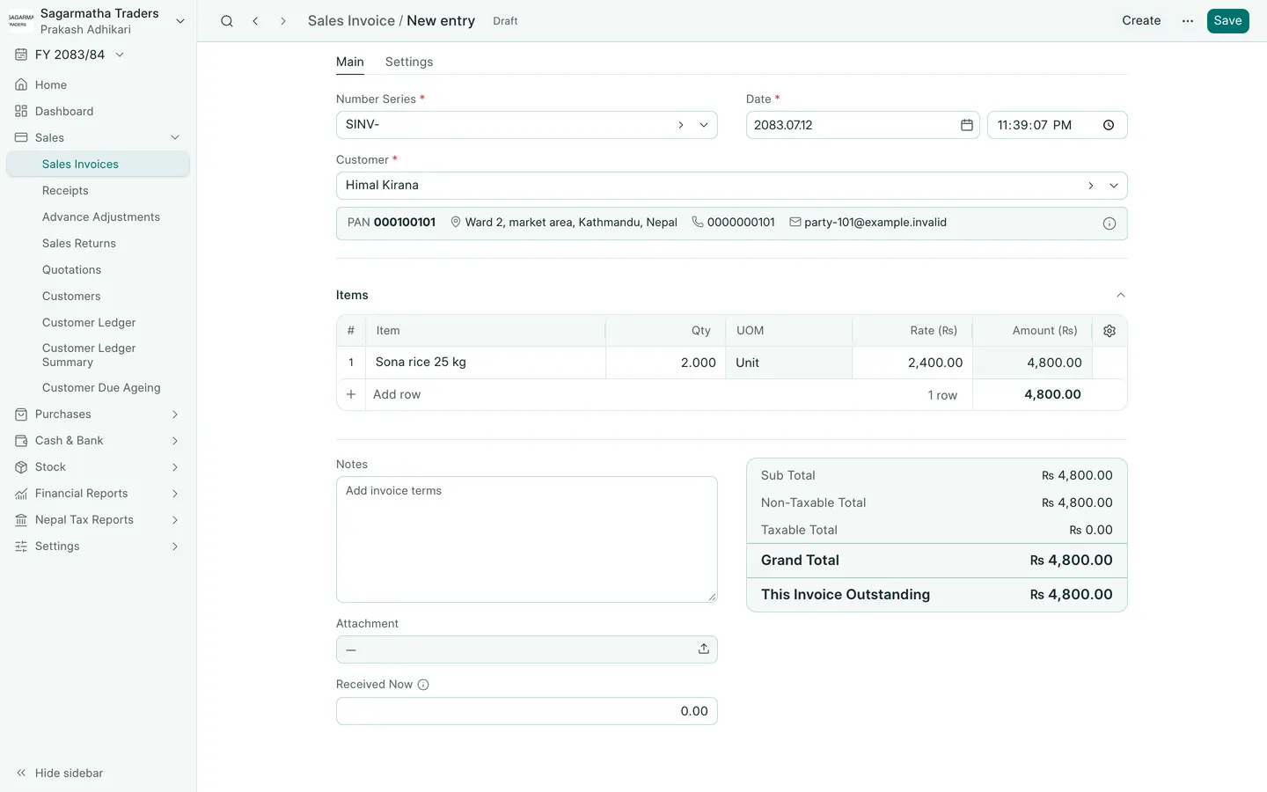Switch to the Main tab
Viewport: 1267px width, 792px height.
pos(350,62)
